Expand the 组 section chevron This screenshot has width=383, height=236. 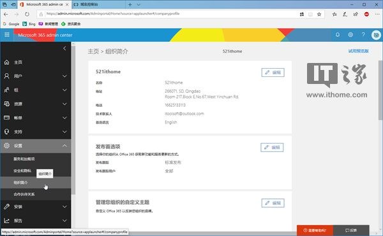tap(64, 90)
